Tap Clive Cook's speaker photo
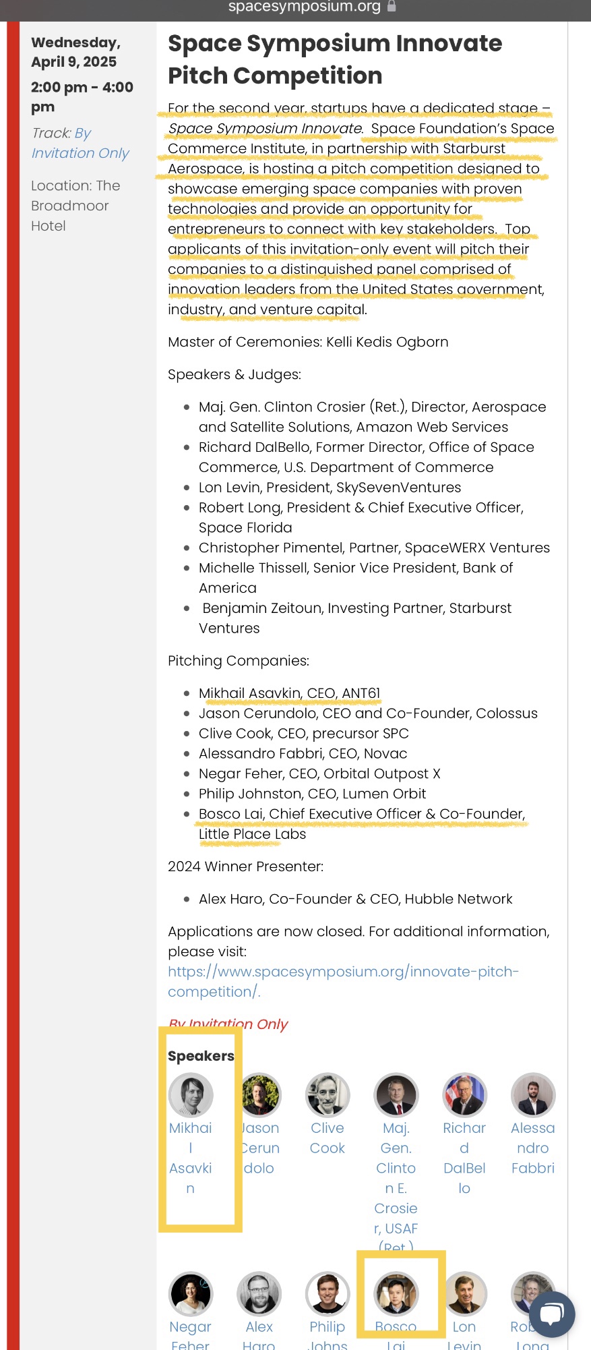 pyautogui.click(x=328, y=1094)
